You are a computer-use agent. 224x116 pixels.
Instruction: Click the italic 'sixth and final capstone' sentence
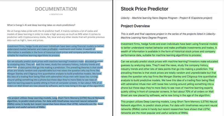click(168, 36)
